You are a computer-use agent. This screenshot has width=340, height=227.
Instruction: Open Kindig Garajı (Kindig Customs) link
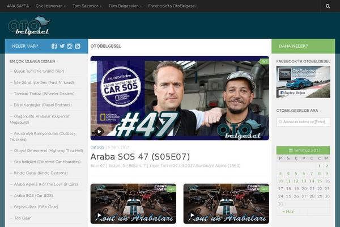coord(41,173)
